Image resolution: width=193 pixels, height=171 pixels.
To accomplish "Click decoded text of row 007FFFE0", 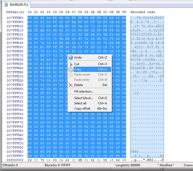I will coord(147,152).
